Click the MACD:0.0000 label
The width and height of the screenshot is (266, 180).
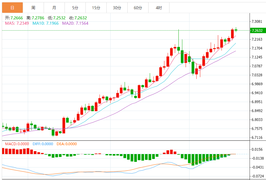click(x=17, y=144)
